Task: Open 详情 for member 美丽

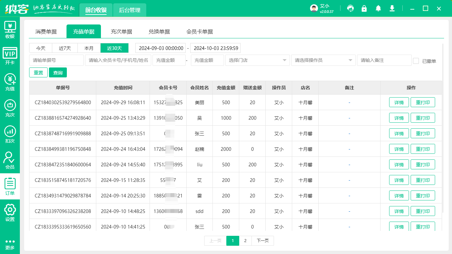Action: 399,103
